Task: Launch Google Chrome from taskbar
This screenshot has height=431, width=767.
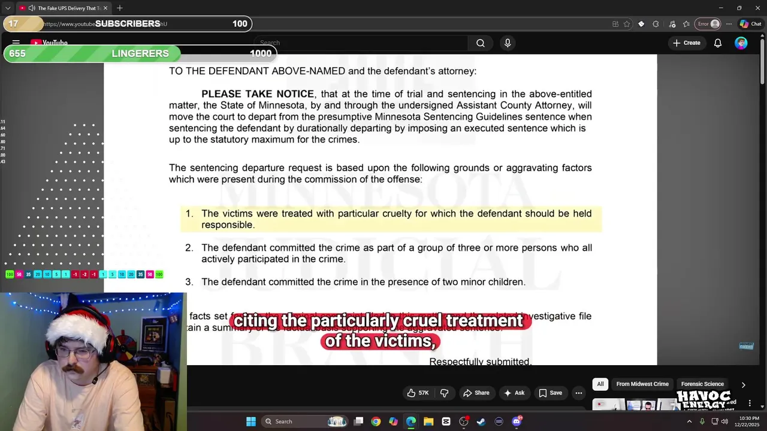Action: (376, 421)
